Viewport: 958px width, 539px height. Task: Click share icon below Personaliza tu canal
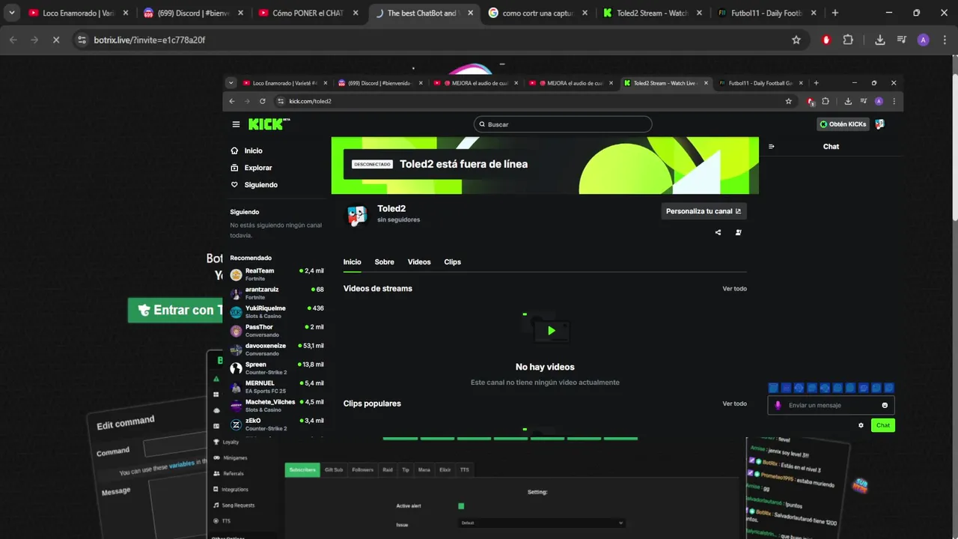pyautogui.click(x=718, y=233)
